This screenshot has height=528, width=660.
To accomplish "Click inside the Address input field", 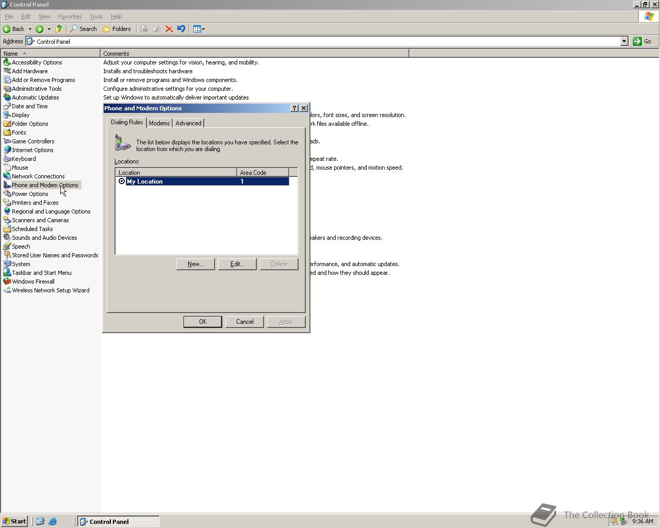I will tap(327, 41).
